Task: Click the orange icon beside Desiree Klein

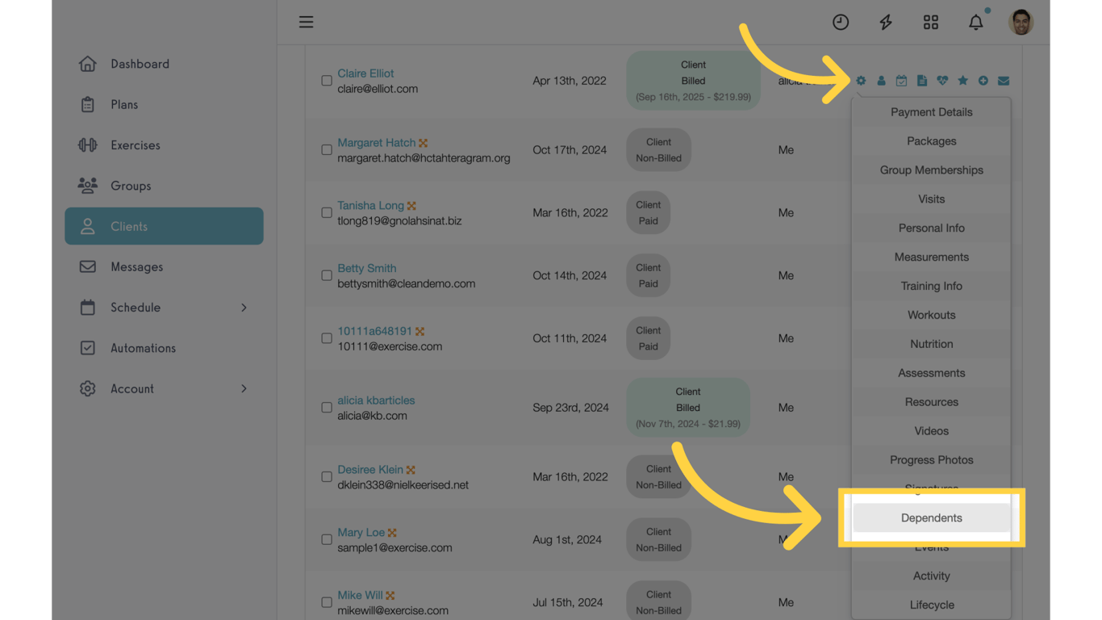Action: [x=411, y=470]
